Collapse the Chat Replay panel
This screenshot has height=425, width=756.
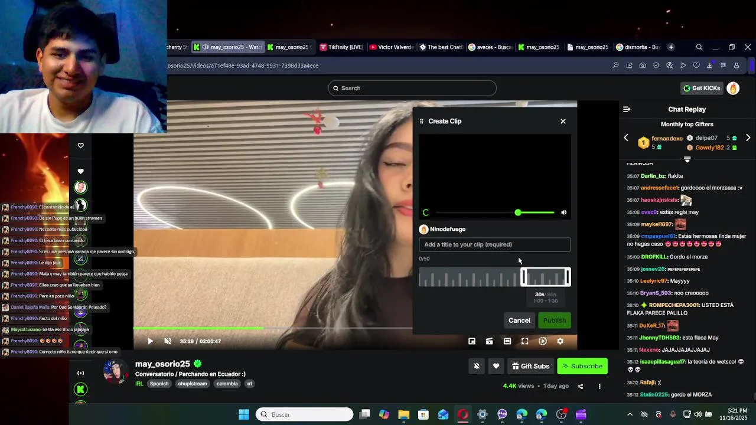pos(627,109)
